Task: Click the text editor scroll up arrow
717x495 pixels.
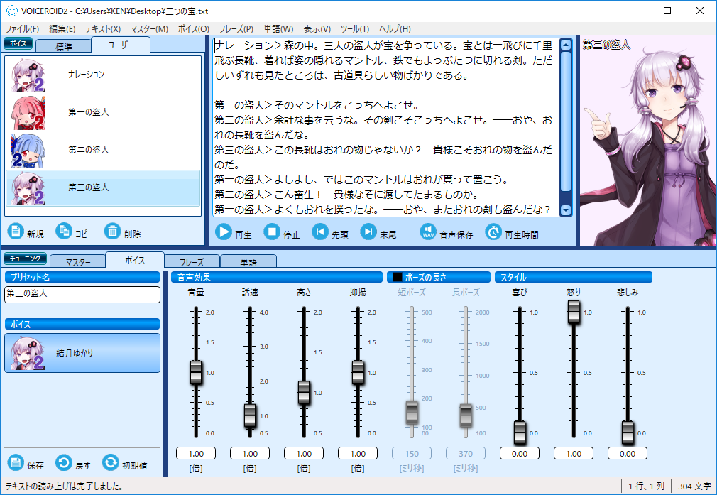Action: click(x=566, y=45)
